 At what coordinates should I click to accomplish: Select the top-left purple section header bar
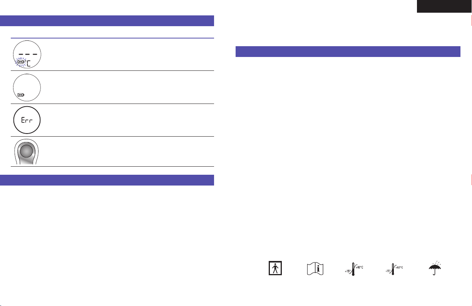107,21
